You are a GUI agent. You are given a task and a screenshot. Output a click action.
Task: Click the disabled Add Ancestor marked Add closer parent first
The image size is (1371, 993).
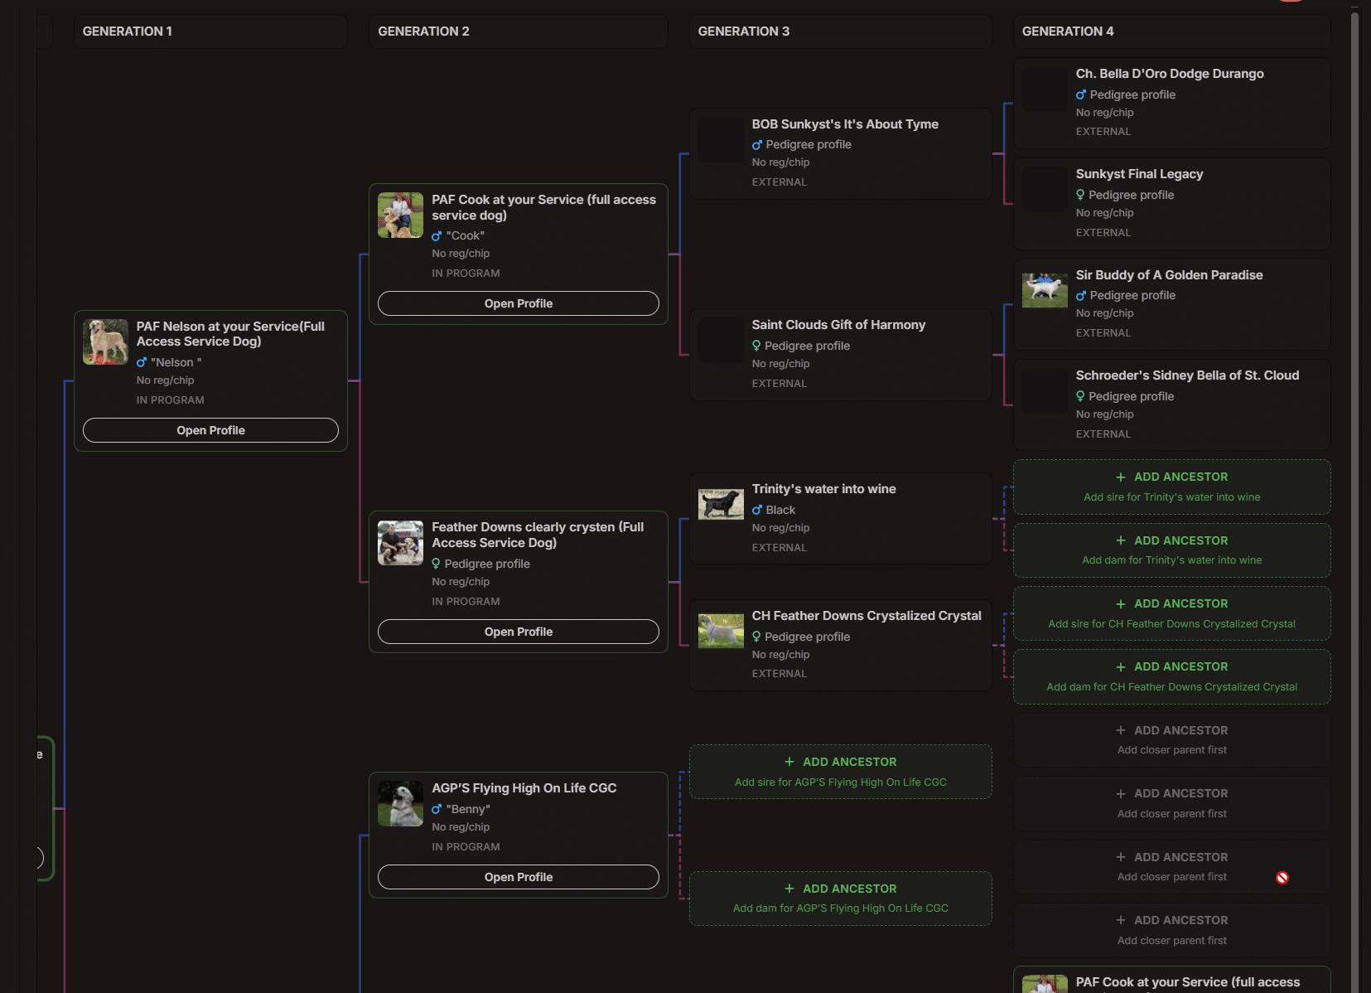pos(1171,740)
